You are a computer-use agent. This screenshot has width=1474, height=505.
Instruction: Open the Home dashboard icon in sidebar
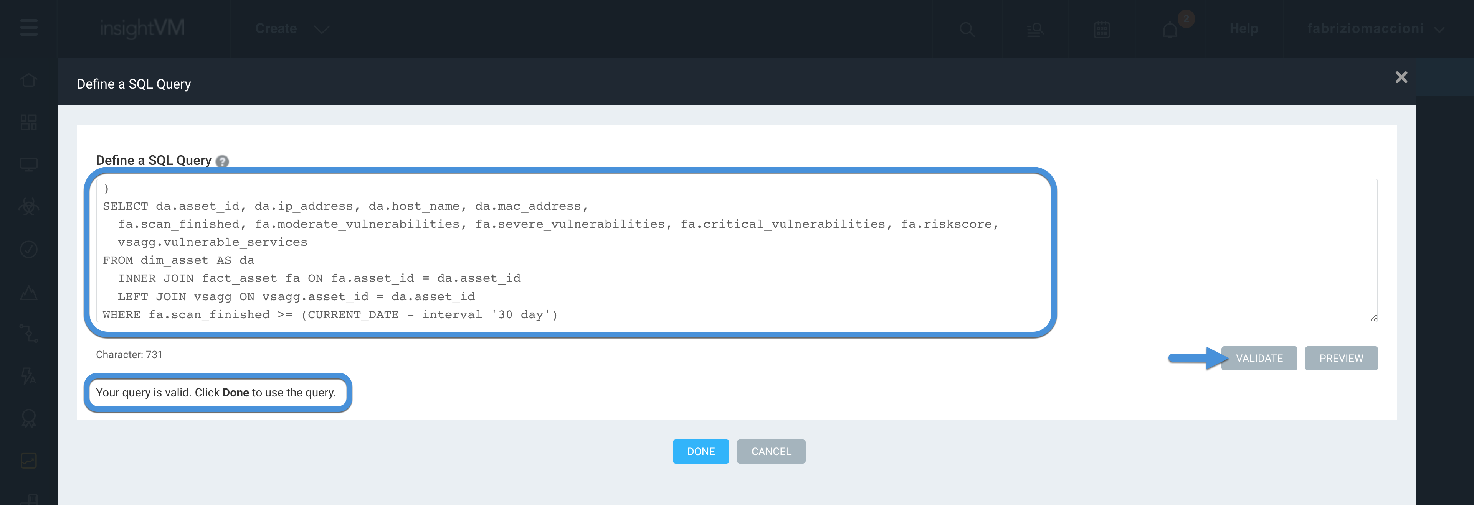tap(28, 80)
